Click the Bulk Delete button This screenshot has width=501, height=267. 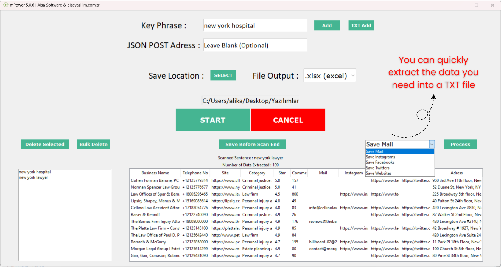pos(93,144)
